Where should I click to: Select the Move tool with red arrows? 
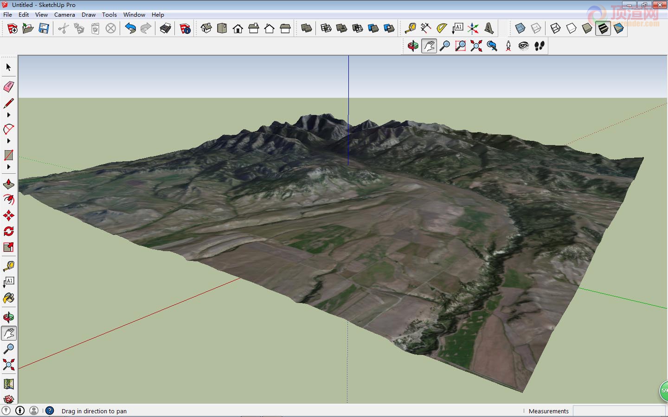coord(8,215)
